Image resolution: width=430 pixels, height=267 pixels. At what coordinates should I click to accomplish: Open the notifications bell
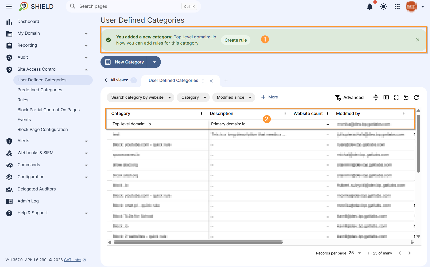tap(370, 6)
